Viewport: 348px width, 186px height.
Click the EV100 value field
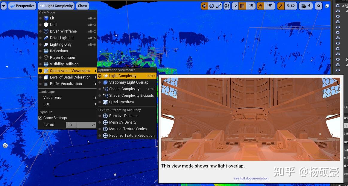click(81, 125)
